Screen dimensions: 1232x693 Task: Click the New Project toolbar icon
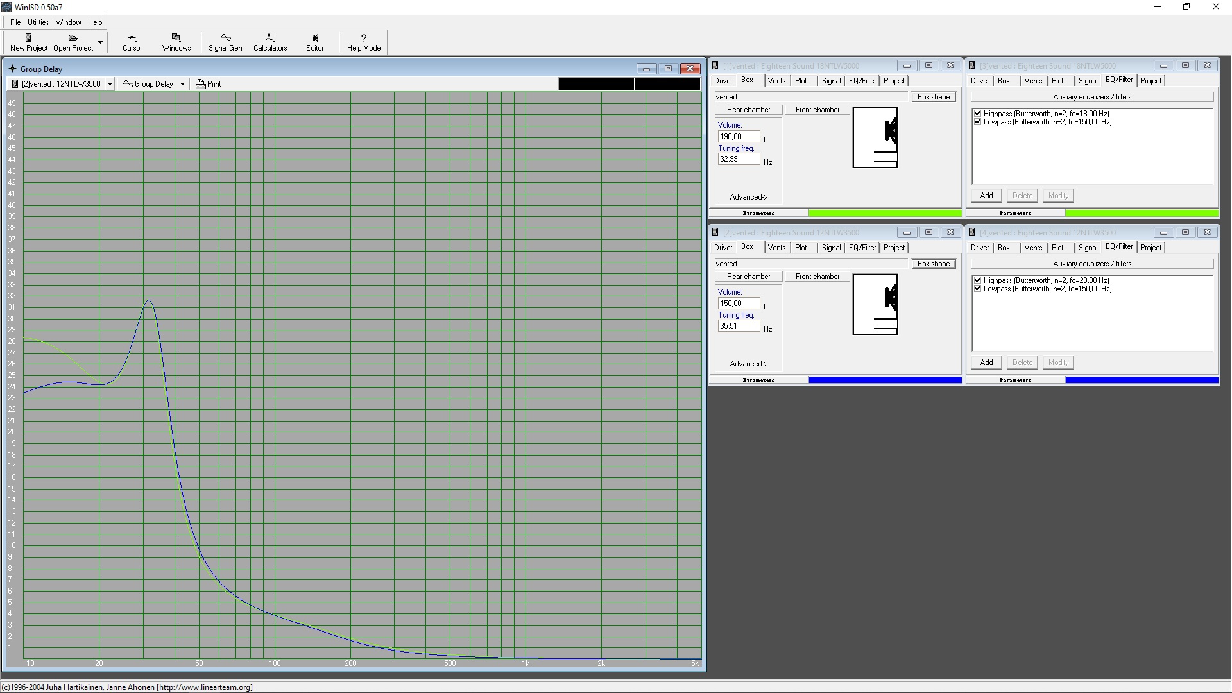point(28,38)
